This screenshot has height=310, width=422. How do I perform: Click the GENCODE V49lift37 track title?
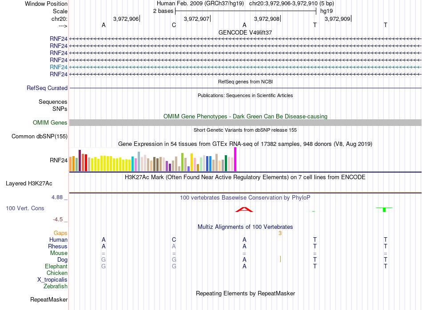(x=245, y=32)
